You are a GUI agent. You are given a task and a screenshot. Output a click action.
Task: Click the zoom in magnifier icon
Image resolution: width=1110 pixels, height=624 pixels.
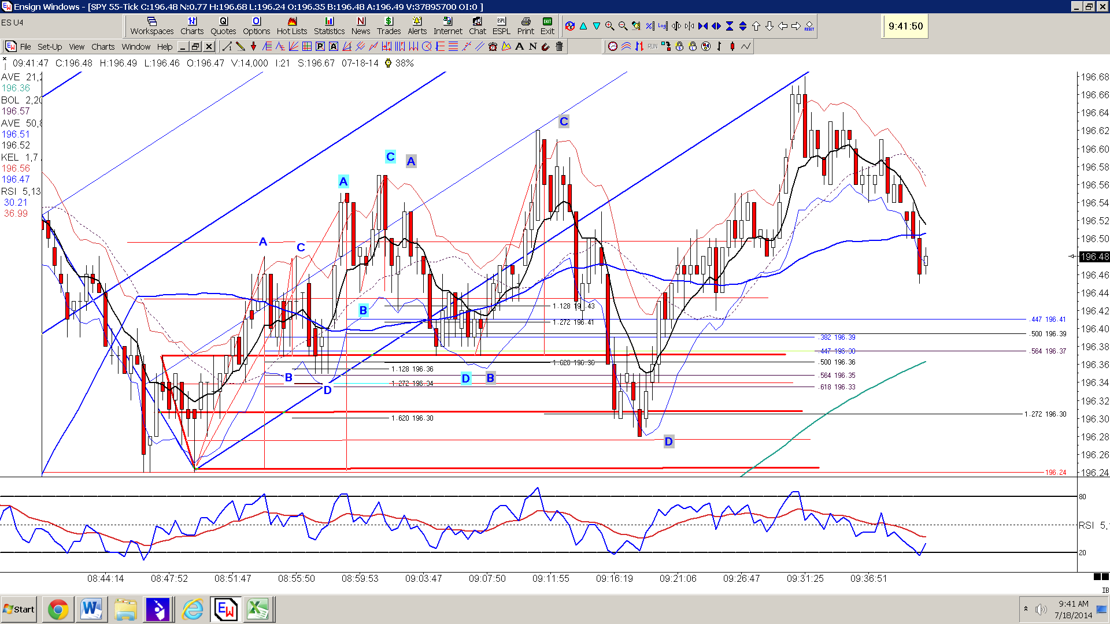point(609,26)
